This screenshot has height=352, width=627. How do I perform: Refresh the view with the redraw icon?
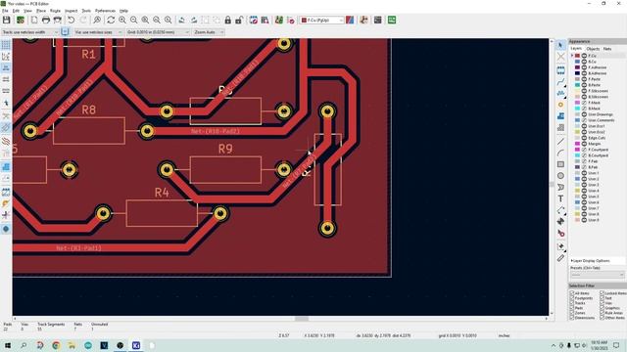coord(111,20)
